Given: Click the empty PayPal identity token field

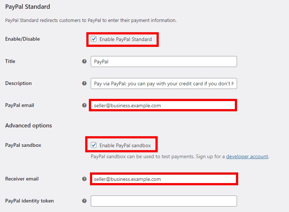Looking at the screenshot, I should pyautogui.click(x=164, y=201).
